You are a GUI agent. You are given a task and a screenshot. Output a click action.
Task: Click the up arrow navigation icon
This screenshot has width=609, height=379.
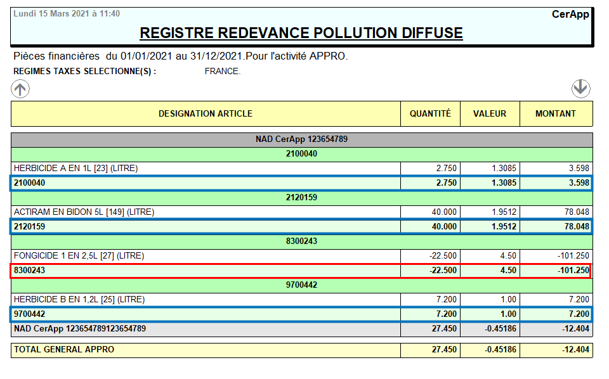pos(20,89)
